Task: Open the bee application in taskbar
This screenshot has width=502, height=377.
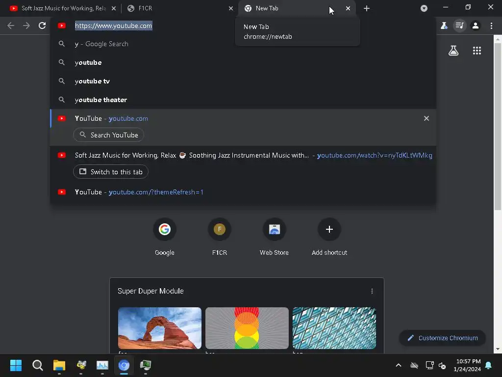Action: [81, 365]
